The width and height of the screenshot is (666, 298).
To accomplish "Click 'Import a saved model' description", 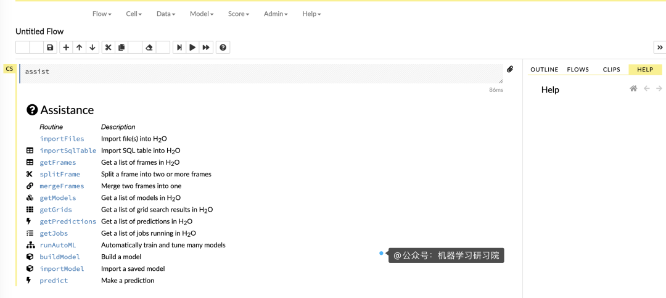I will [133, 268].
